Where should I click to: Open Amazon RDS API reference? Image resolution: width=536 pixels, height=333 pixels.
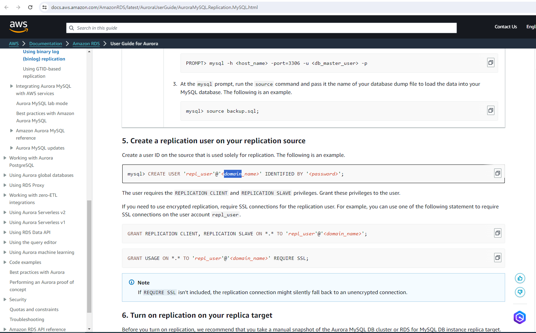coord(38,329)
